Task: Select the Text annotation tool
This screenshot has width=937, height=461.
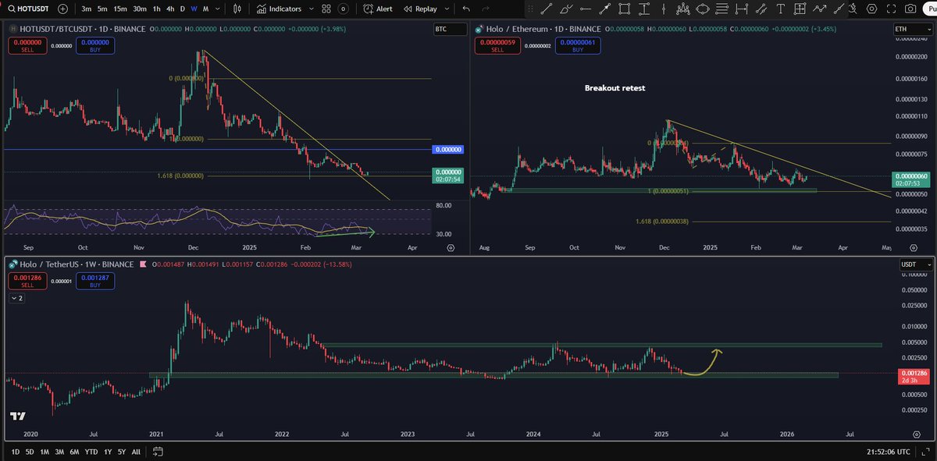Action: point(780,9)
